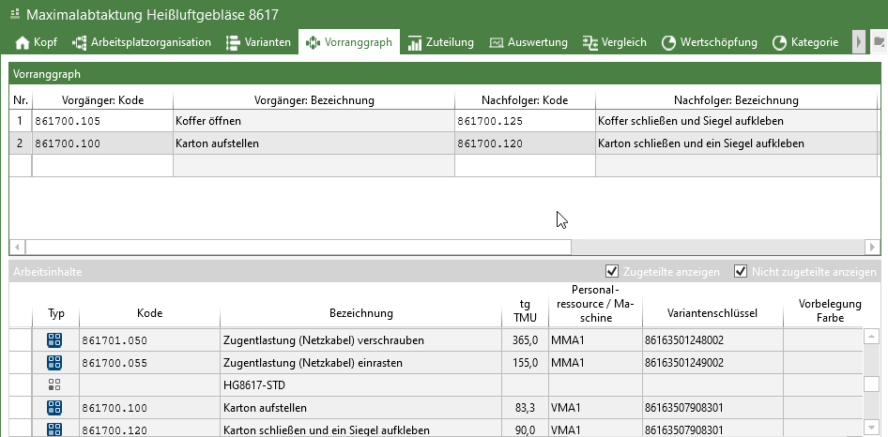This screenshot has height=437, width=888.
Task: Click variant key 86163501248002
Action: (712, 340)
